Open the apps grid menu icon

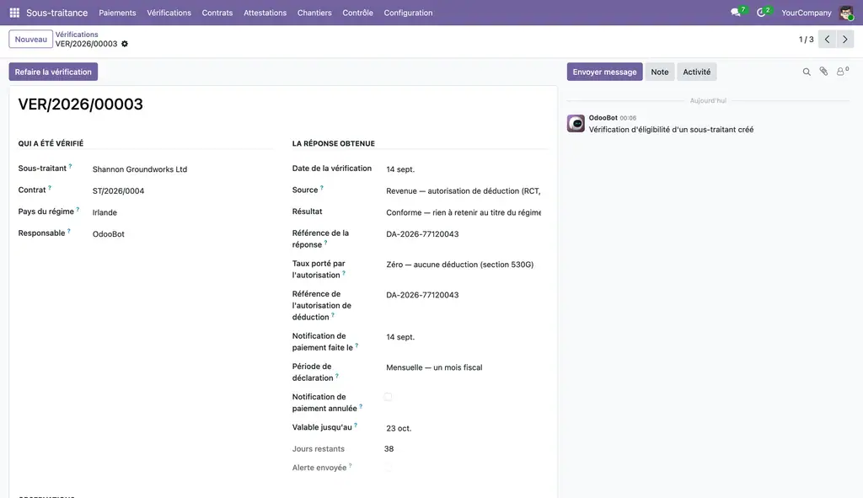(x=14, y=13)
